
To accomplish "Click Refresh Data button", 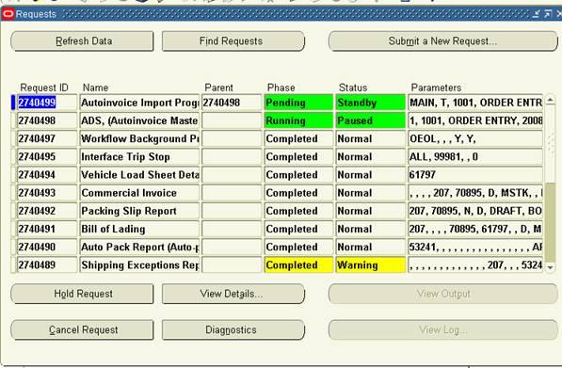I will (82, 41).
